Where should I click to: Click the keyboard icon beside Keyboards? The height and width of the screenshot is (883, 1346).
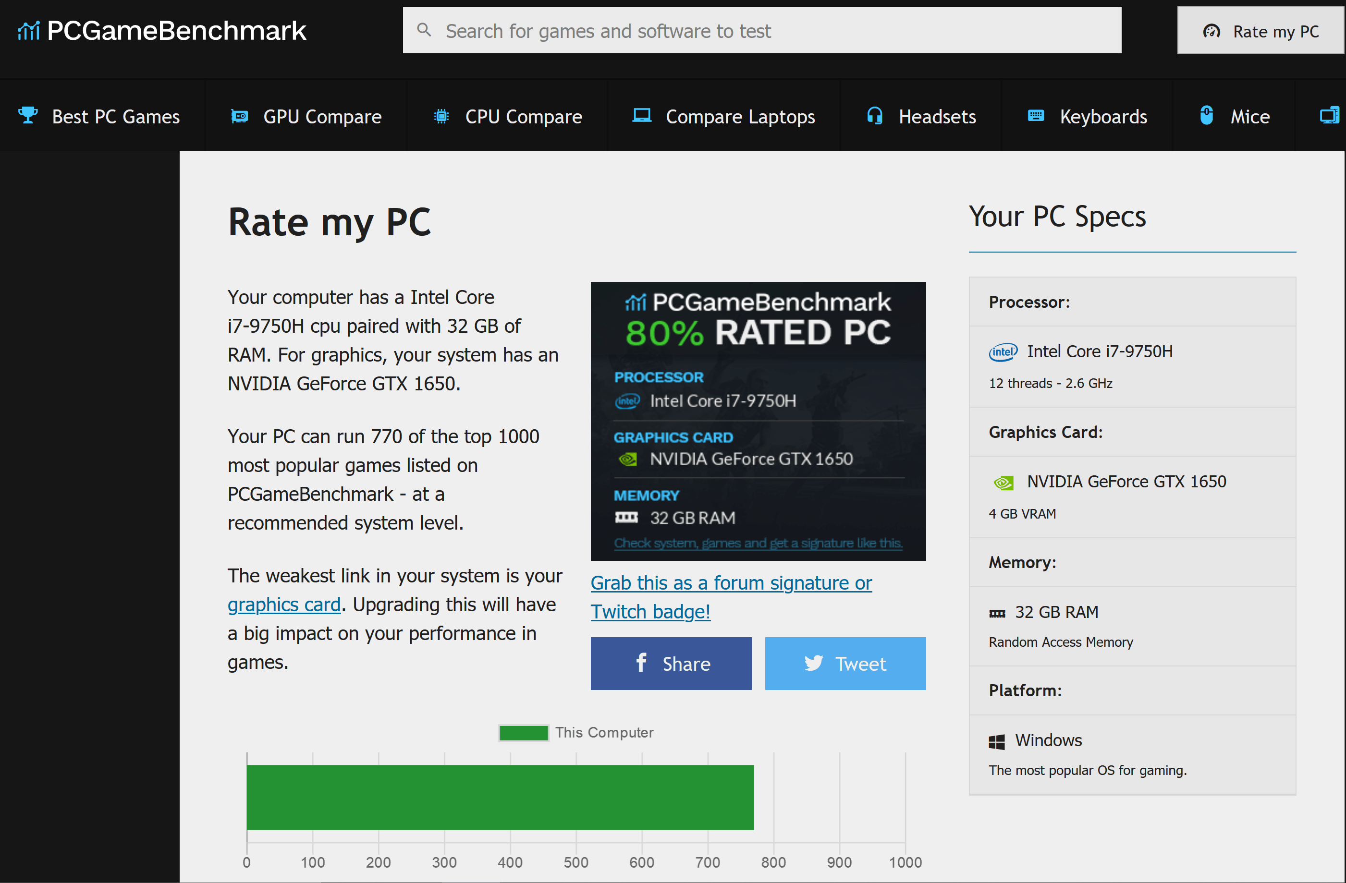pos(1035,116)
